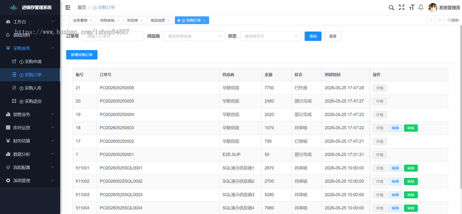The image size is (462, 214).
Task: Open the font size adjuster icon
Action: [412, 7]
